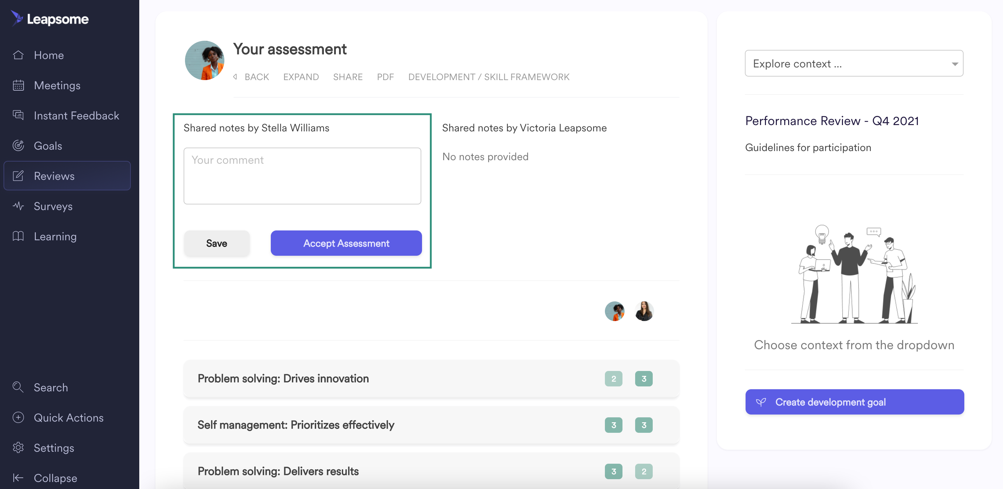Expand Problem solving: Drives innovation row
This screenshot has width=1003, height=489.
[431, 378]
